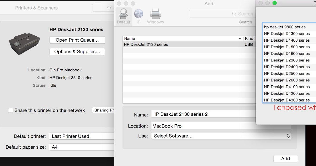
Task: Edit the printer Name field
Action: [203, 114]
